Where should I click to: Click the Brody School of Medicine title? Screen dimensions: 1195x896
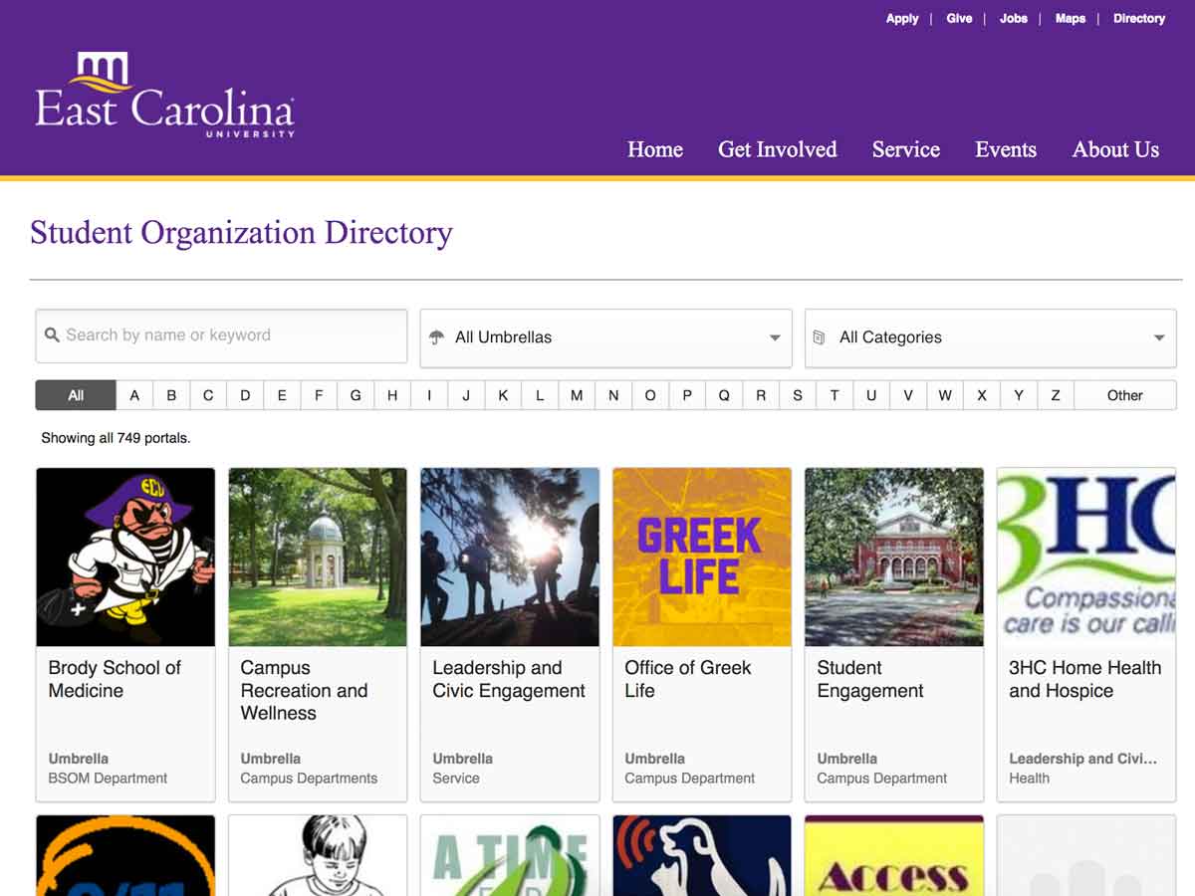(115, 679)
